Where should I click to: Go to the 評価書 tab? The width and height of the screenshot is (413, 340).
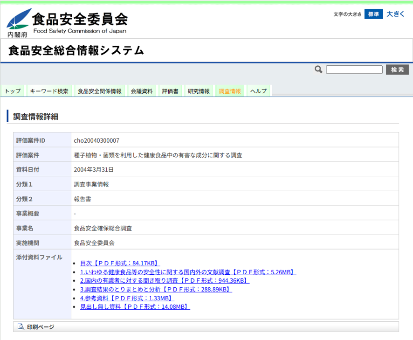170,91
